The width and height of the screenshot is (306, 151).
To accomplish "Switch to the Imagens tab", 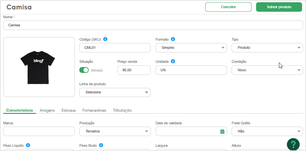I will pyautogui.click(x=47, y=110).
